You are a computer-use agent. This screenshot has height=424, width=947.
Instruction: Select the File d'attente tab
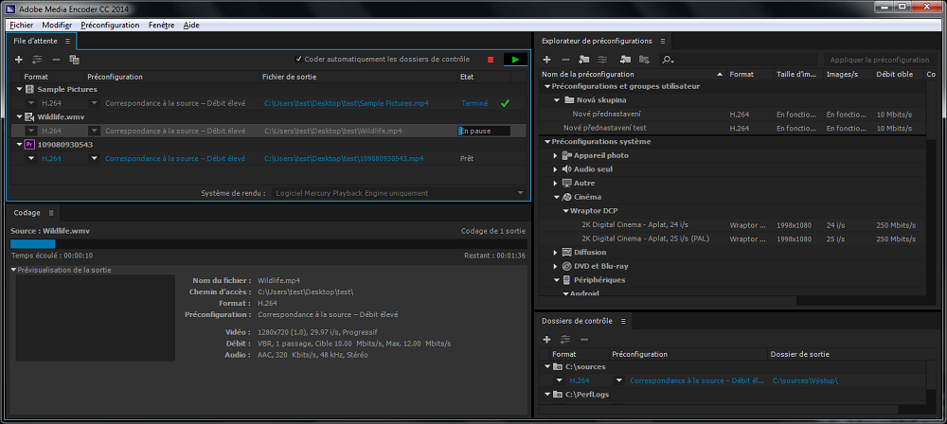[36, 41]
